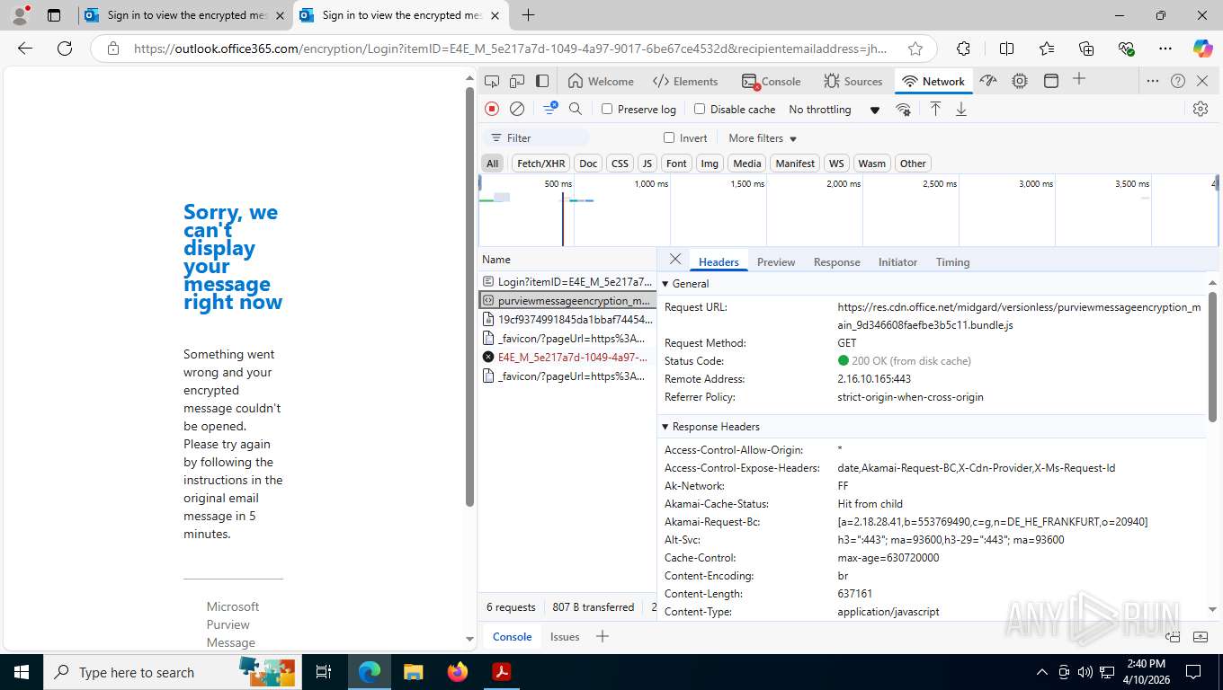The height and width of the screenshot is (690, 1223).
Task: Add this page to favorites star
Action: pyautogui.click(x=915, y=49)
